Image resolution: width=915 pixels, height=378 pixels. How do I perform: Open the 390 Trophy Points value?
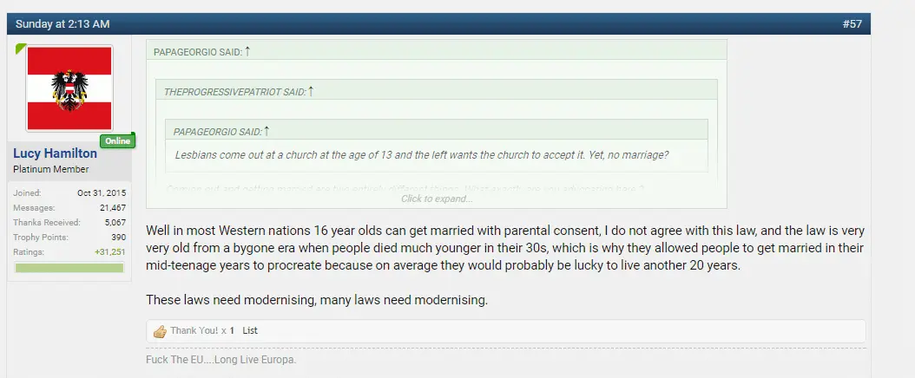[119, 237]
